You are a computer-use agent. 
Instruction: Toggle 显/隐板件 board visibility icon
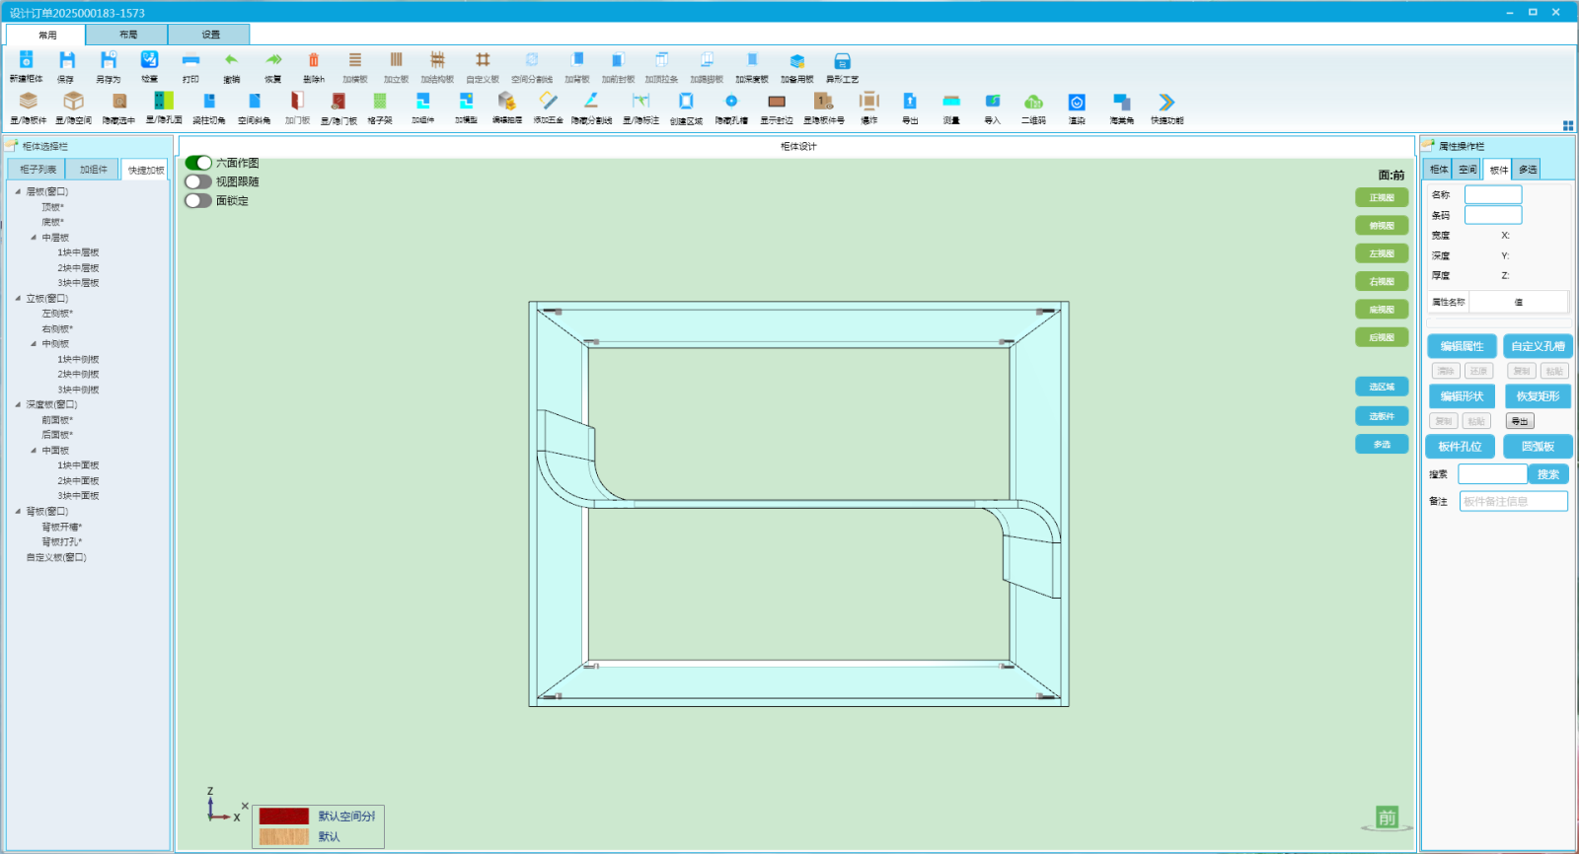coord(29,102)
